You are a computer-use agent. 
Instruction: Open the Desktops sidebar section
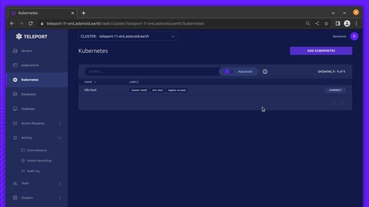click(x=37, y=109)
